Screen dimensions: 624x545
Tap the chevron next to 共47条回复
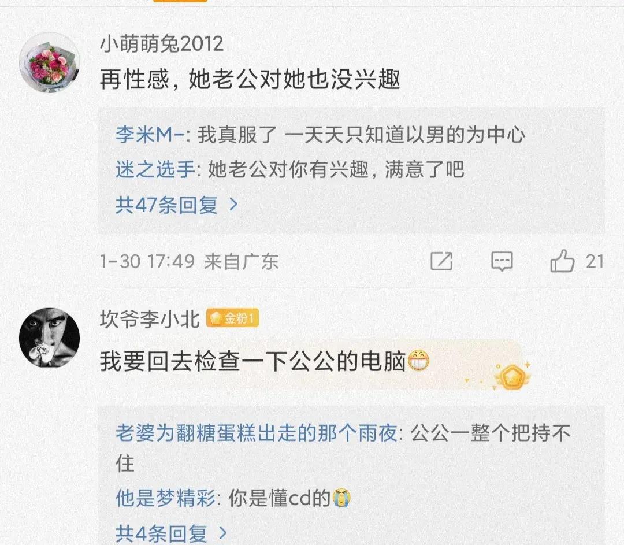(233, 205)
